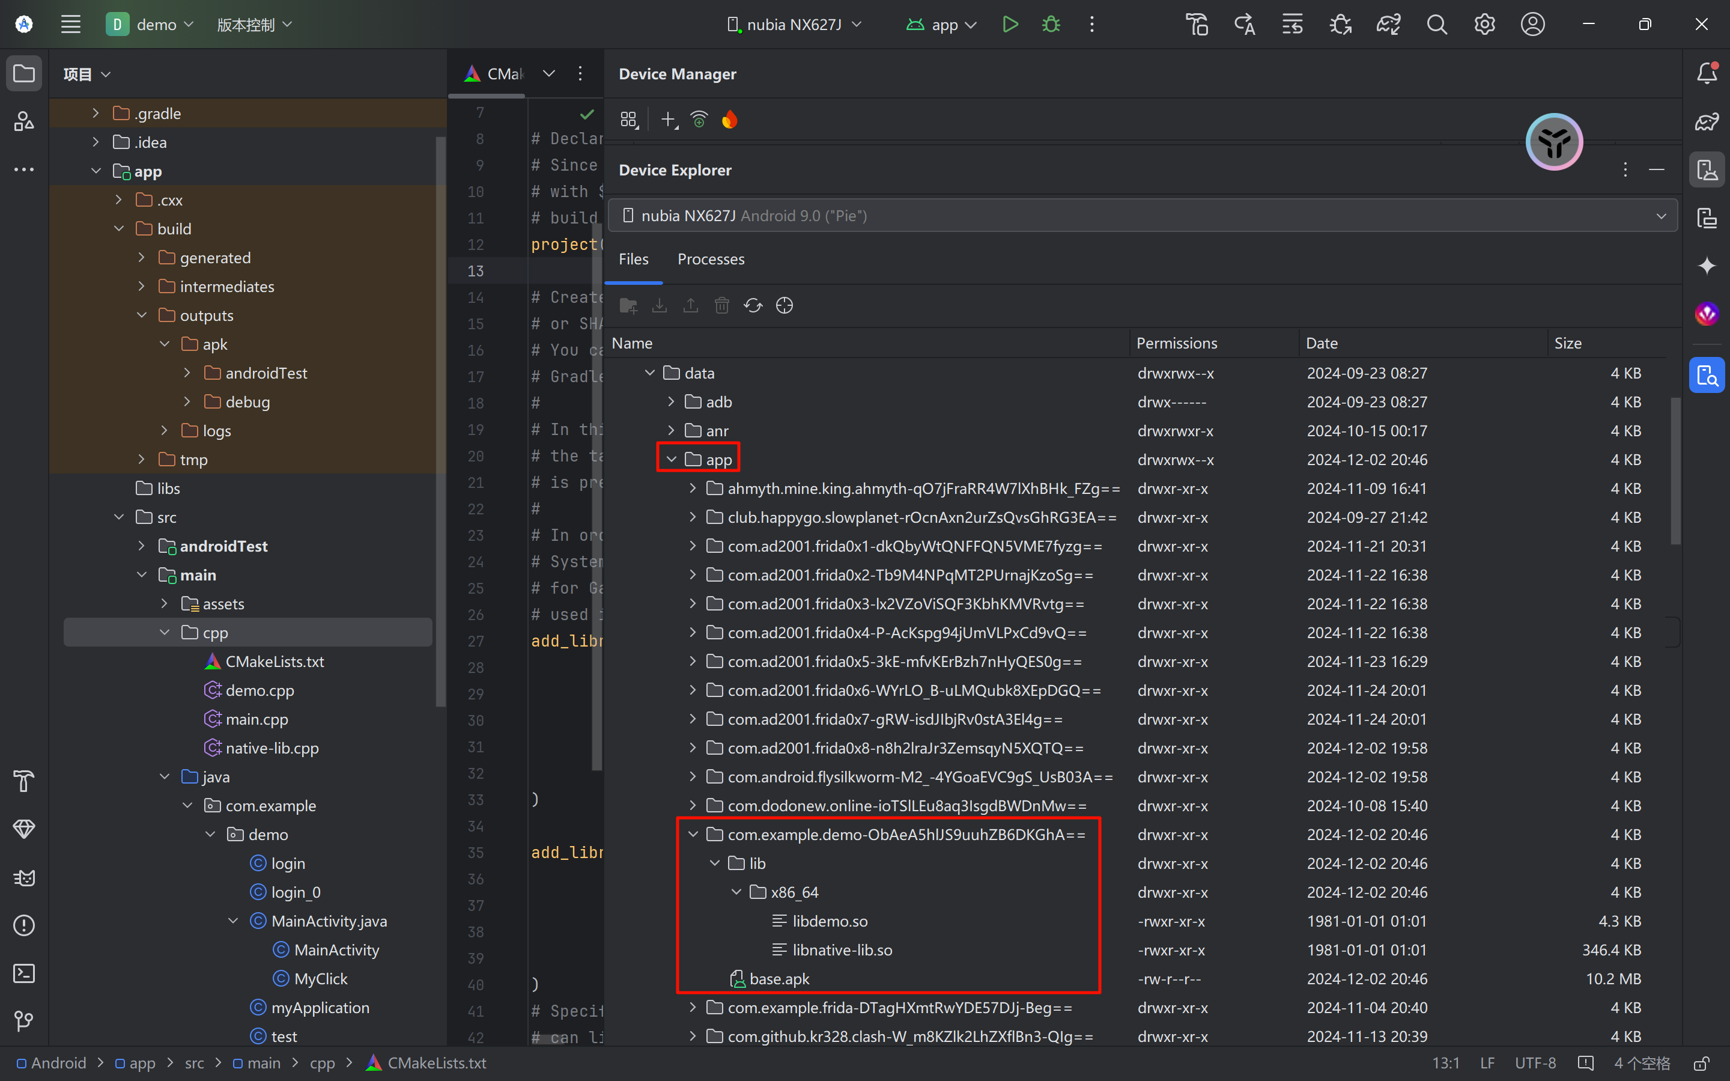Toggle read-only lock icon in status bar
1730x1081 pixels.
[1701, 1063]
